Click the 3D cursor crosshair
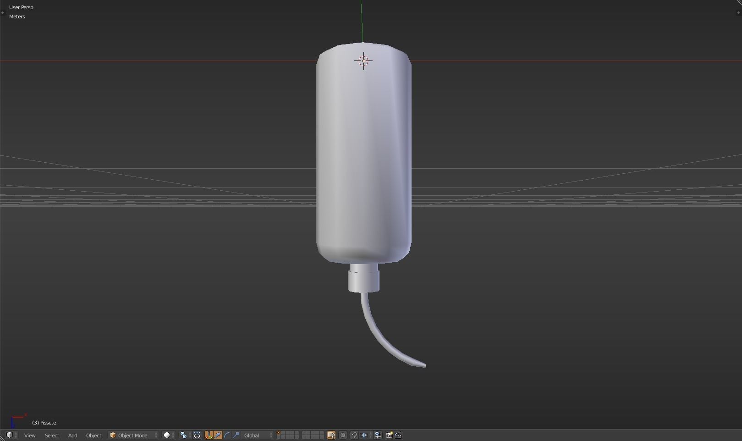The height and width of the screenshot is (441, 742). [x=363, y=61]
